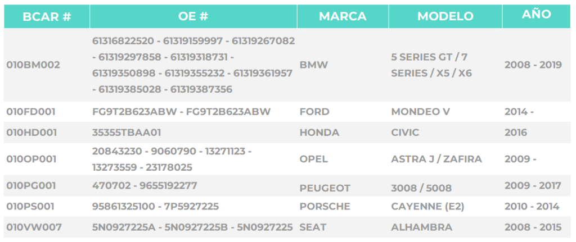The image size is (576, 242).
Task: Click the CAYENNE (E2) model cell
Action: pos(427,206)
